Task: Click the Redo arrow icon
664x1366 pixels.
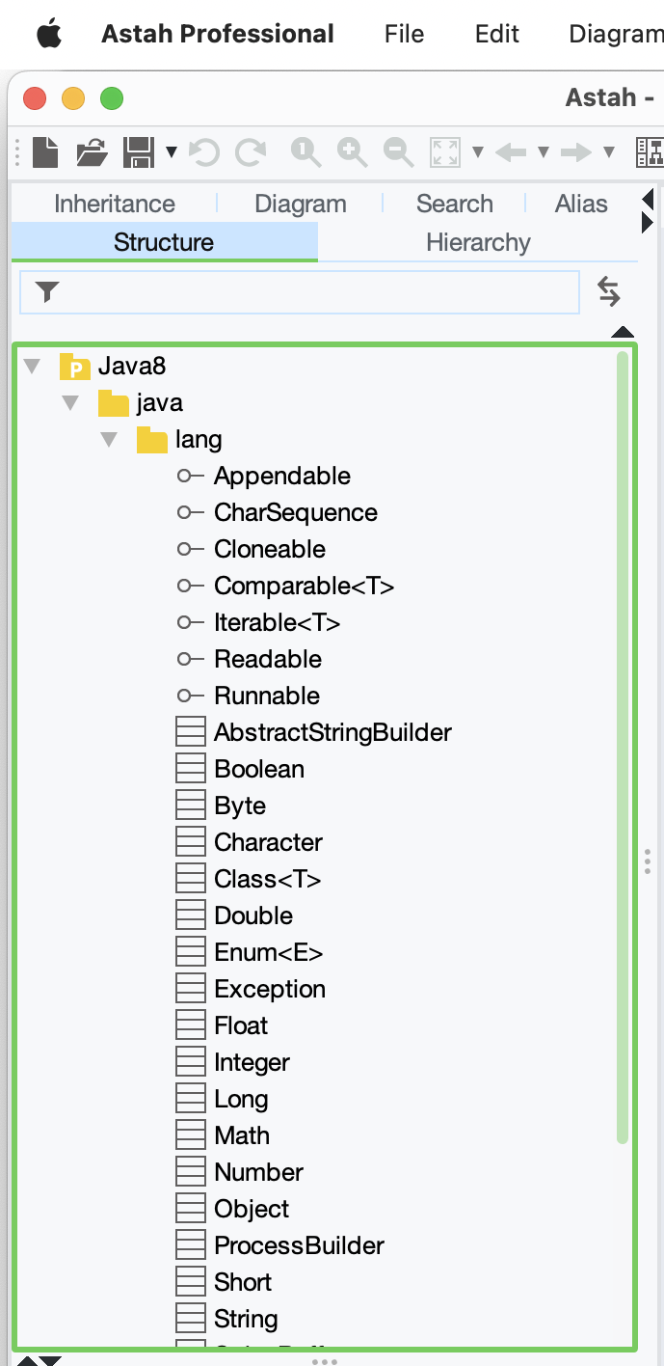Action: point(251,151)
